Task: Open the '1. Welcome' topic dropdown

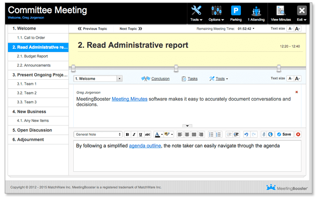Action: [x=98, y=79]
